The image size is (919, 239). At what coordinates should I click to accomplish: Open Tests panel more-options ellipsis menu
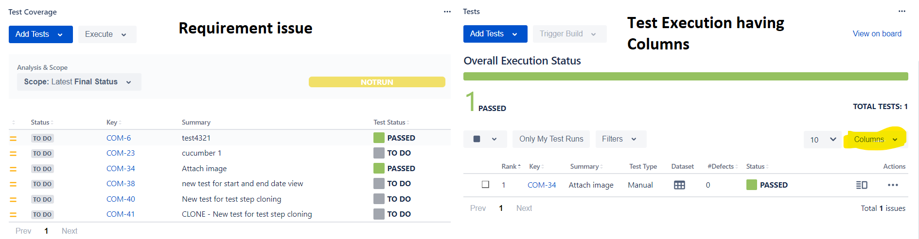(x=901, y=11)
